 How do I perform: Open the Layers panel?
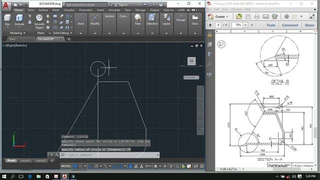click(x=166, y=19)
